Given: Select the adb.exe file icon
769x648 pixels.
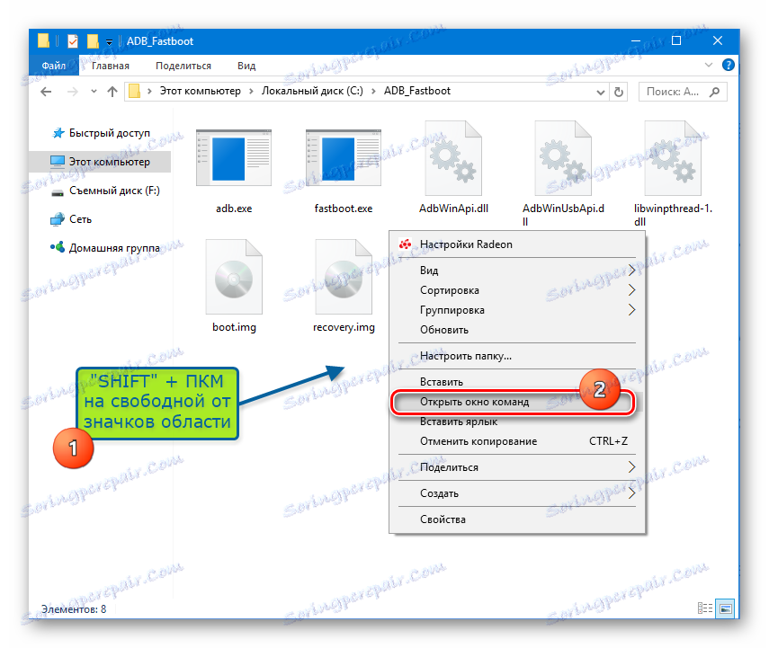Looking at the screenshot, I should coord(234,158).
